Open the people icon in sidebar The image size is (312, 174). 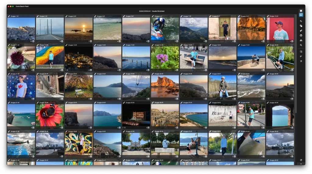pyautogui.click(x=301, y=40)
